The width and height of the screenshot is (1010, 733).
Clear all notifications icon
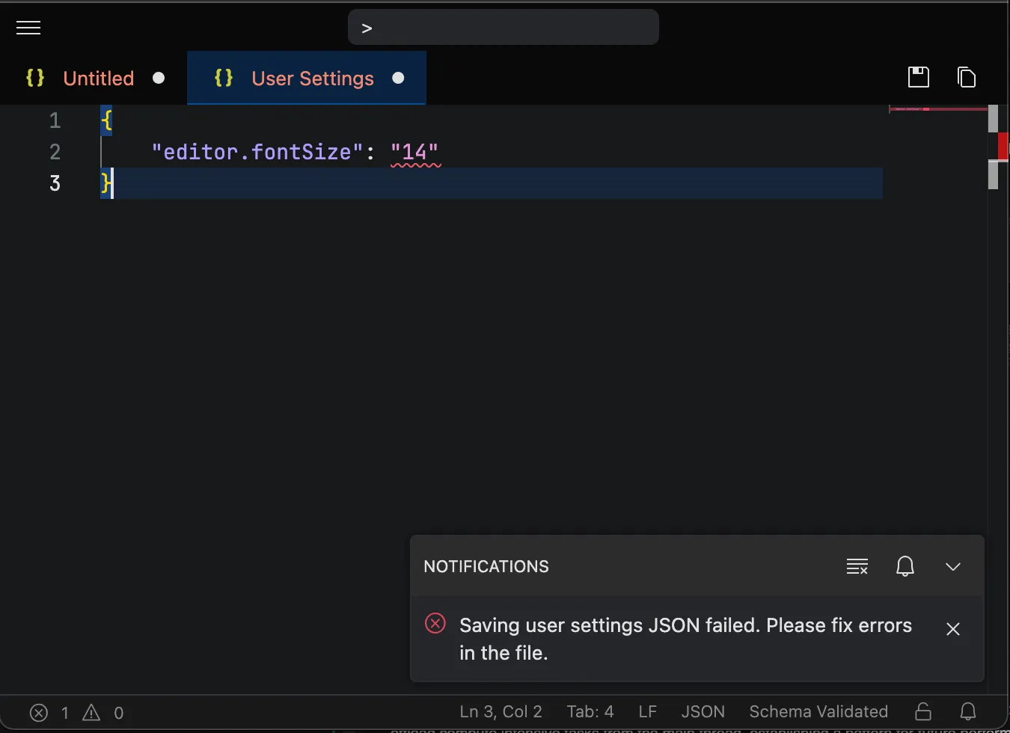pyautogui.click(x=857, y=566)
